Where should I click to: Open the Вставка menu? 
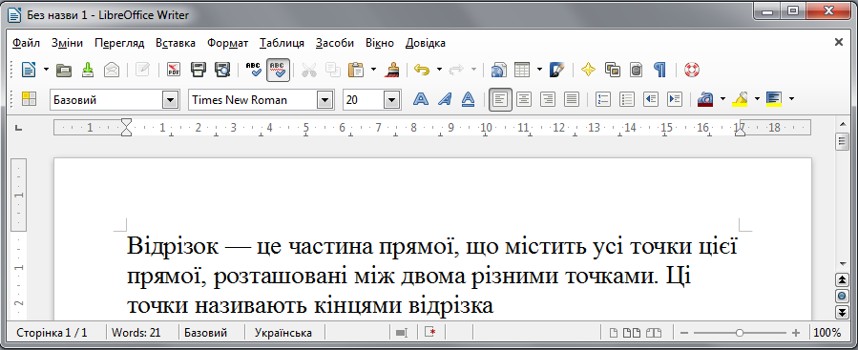point(175,43)
